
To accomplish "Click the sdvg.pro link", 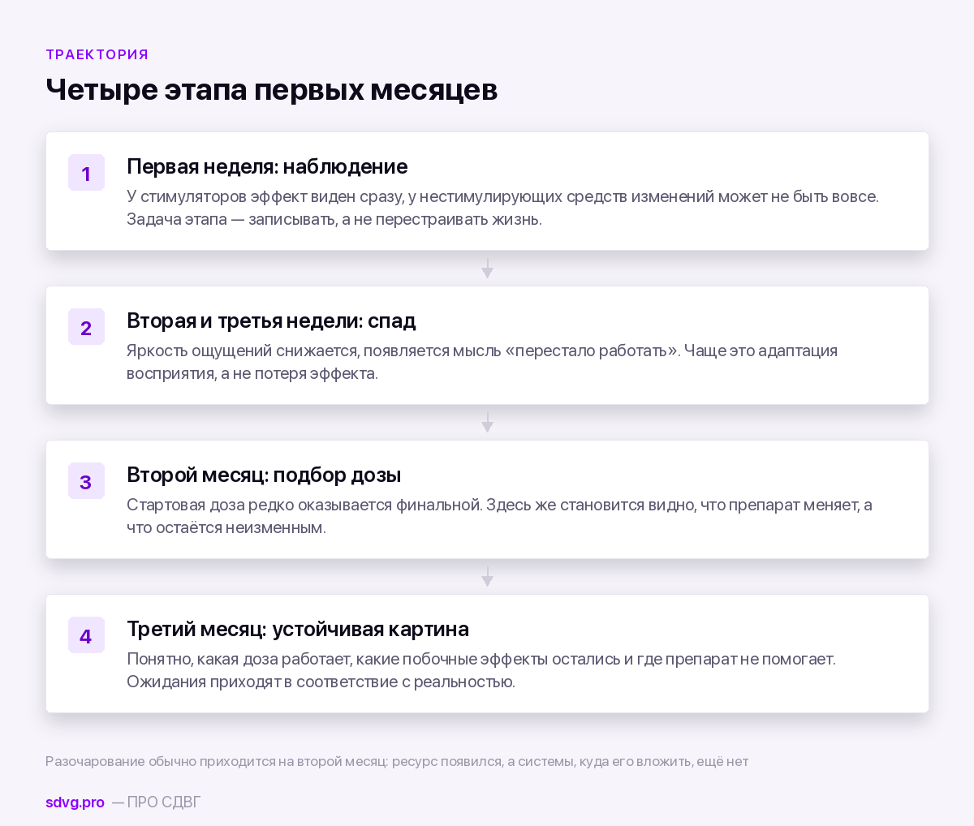I will (x=75, y=802).
